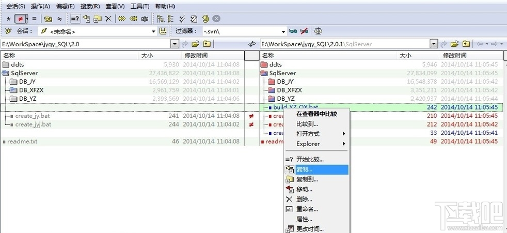
Task: Click the yellow binoculars icon in top toolbar
Action: 48,19
